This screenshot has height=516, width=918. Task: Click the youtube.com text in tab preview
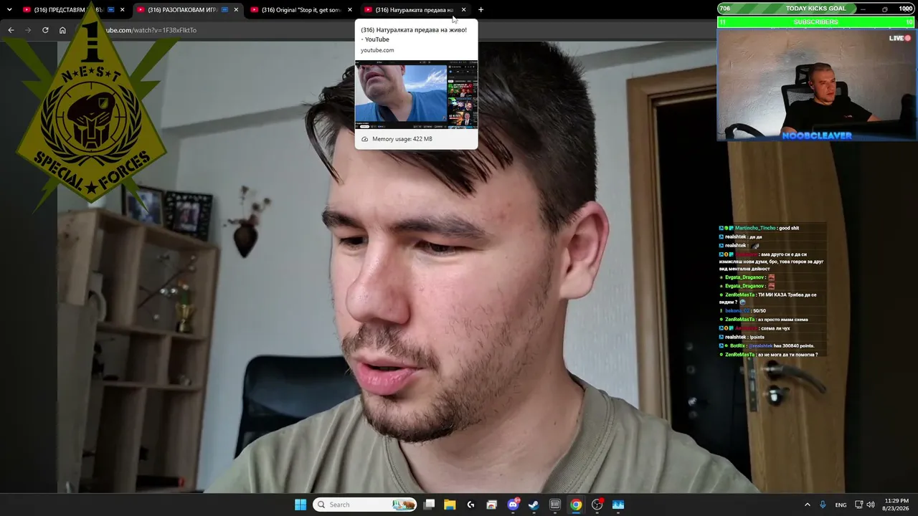coord(377,50)
